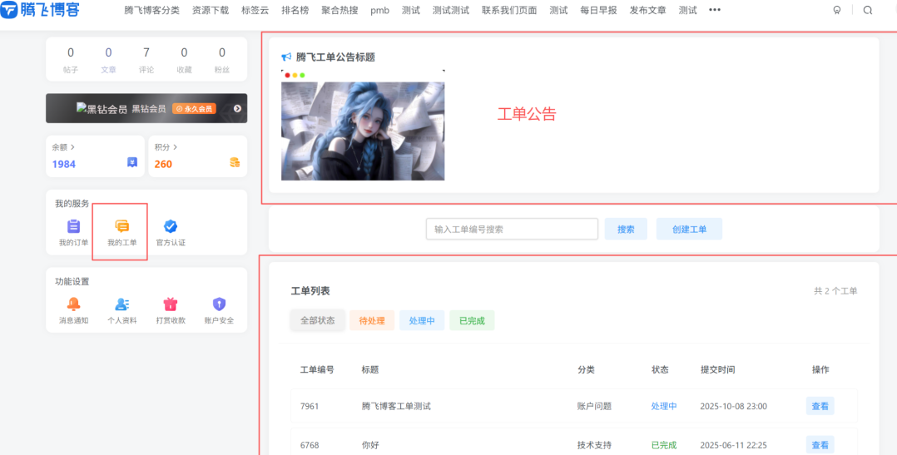Open the 评论 count stat

[x=146, y=59]
